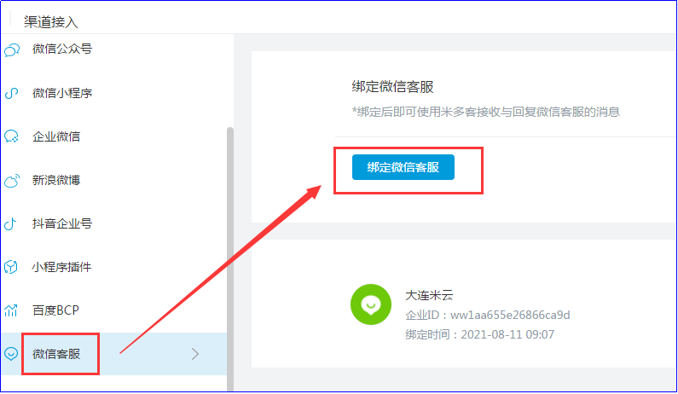Open 抖音企业号 channel settings
Image resolution: width=678 pixels, height=394 pixels.
pyautogui.click(x=113, y=223)
